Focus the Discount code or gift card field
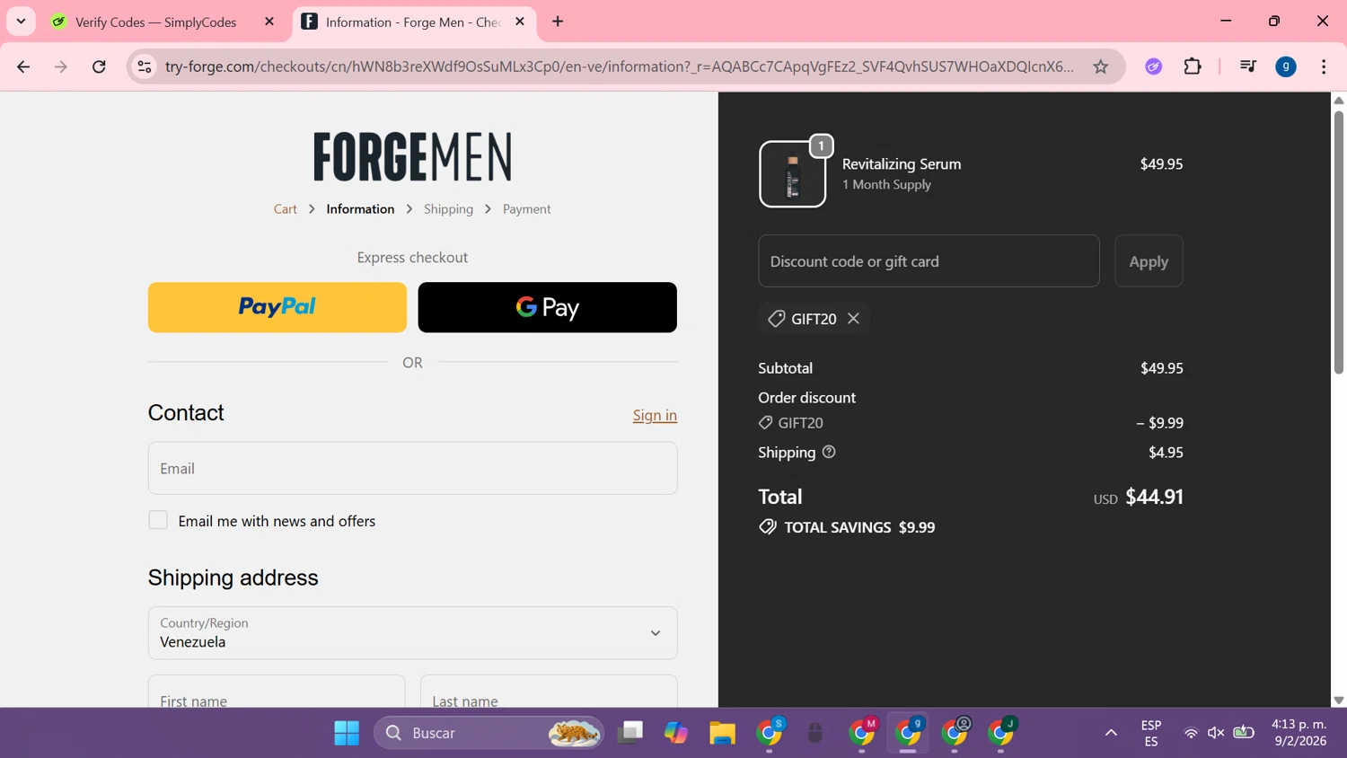Viewport: 1347px width, 758px height. point(929,261)
